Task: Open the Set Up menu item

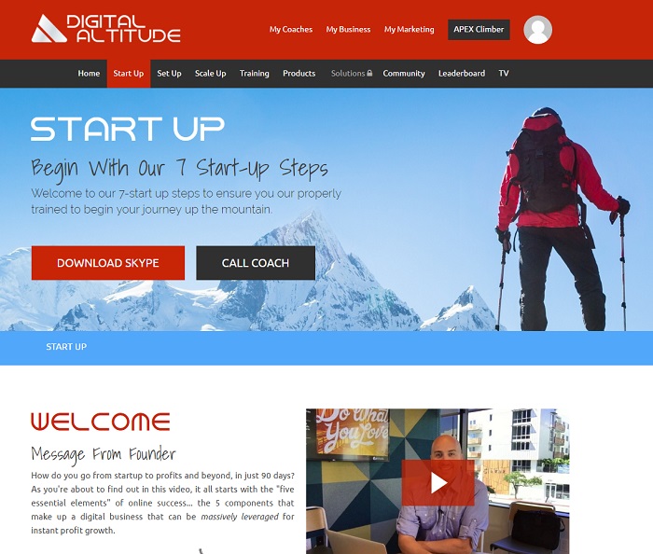Action: point(169,74)
